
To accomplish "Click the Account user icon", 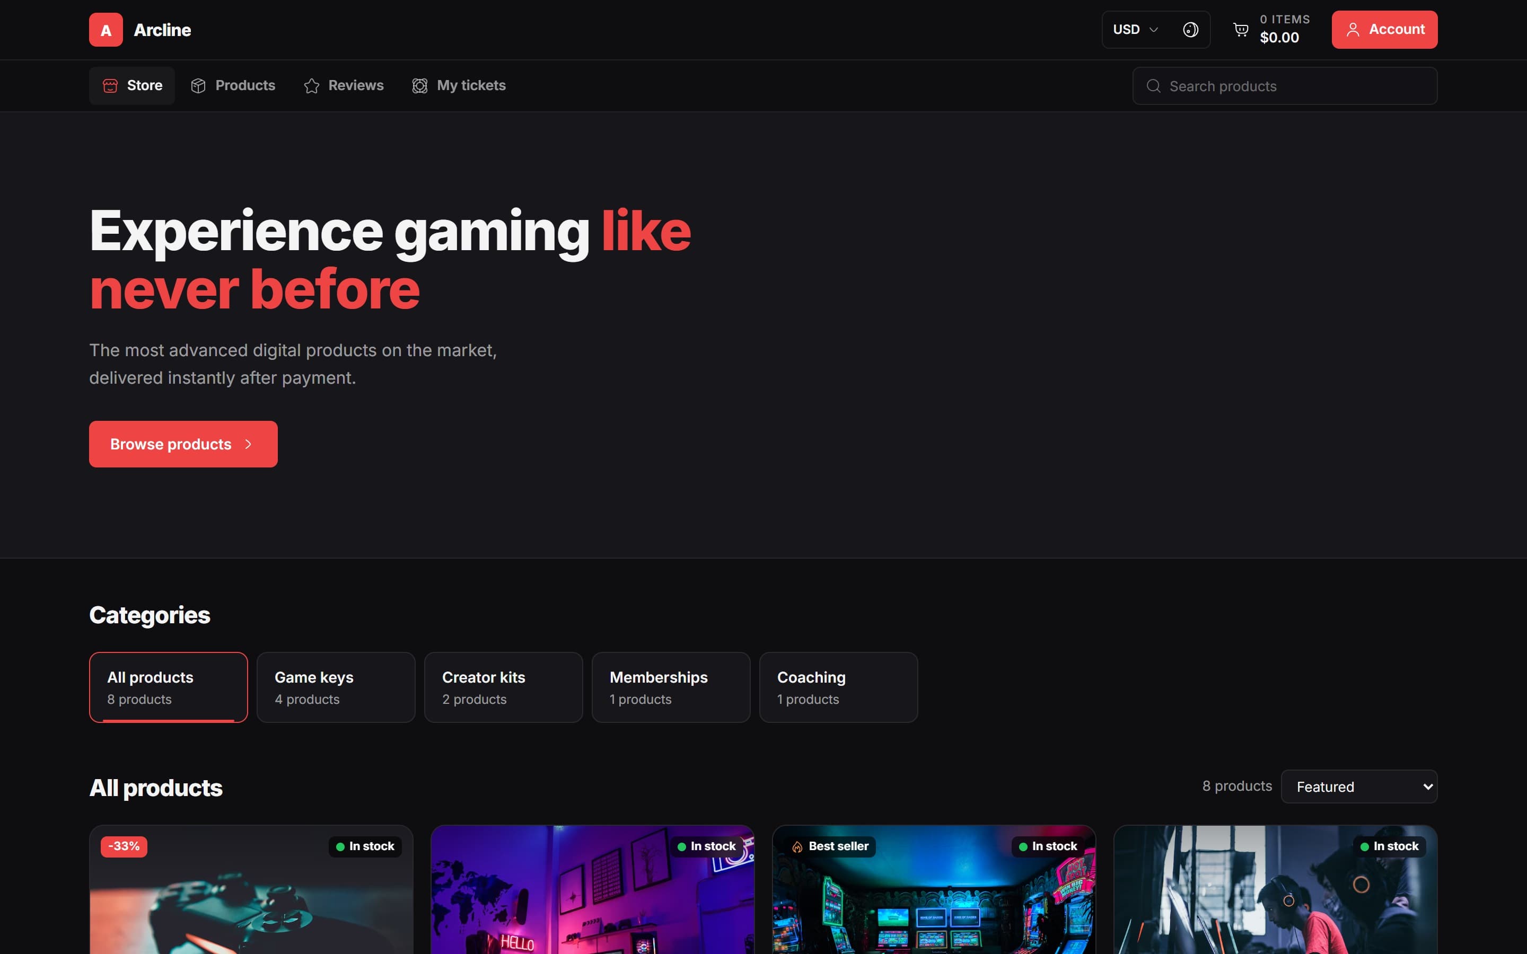I will click(x=1353, y=30).
